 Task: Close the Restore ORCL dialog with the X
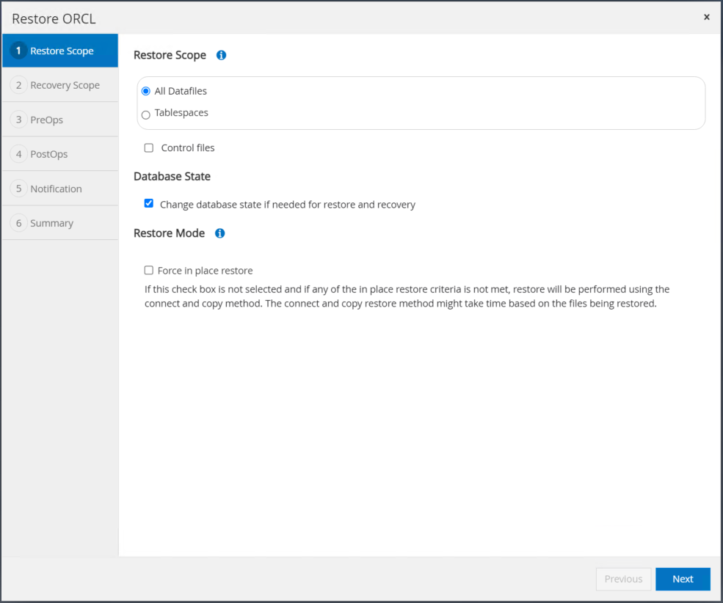[706, 17]
